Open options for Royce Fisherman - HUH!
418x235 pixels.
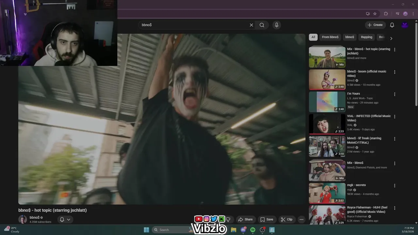(394, 208)
